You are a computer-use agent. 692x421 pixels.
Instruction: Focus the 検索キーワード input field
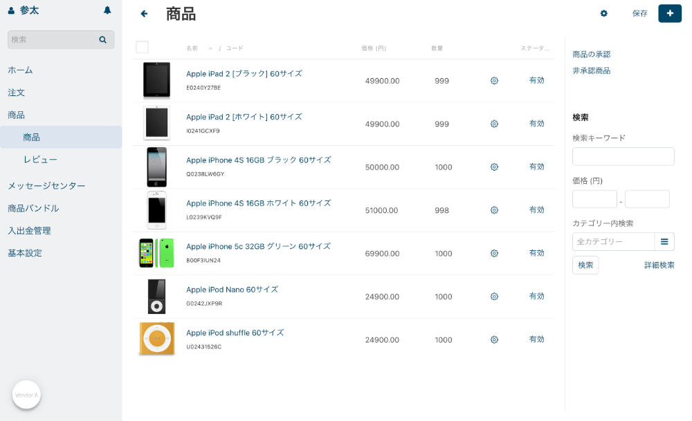pos(623,156)
